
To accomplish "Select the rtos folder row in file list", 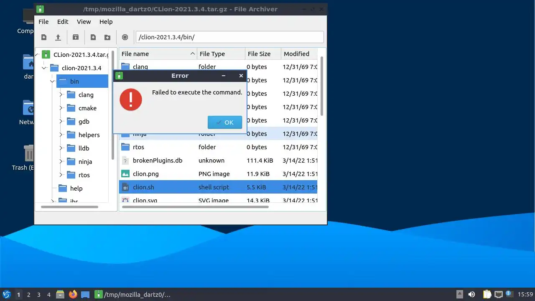I will [218, 147].
